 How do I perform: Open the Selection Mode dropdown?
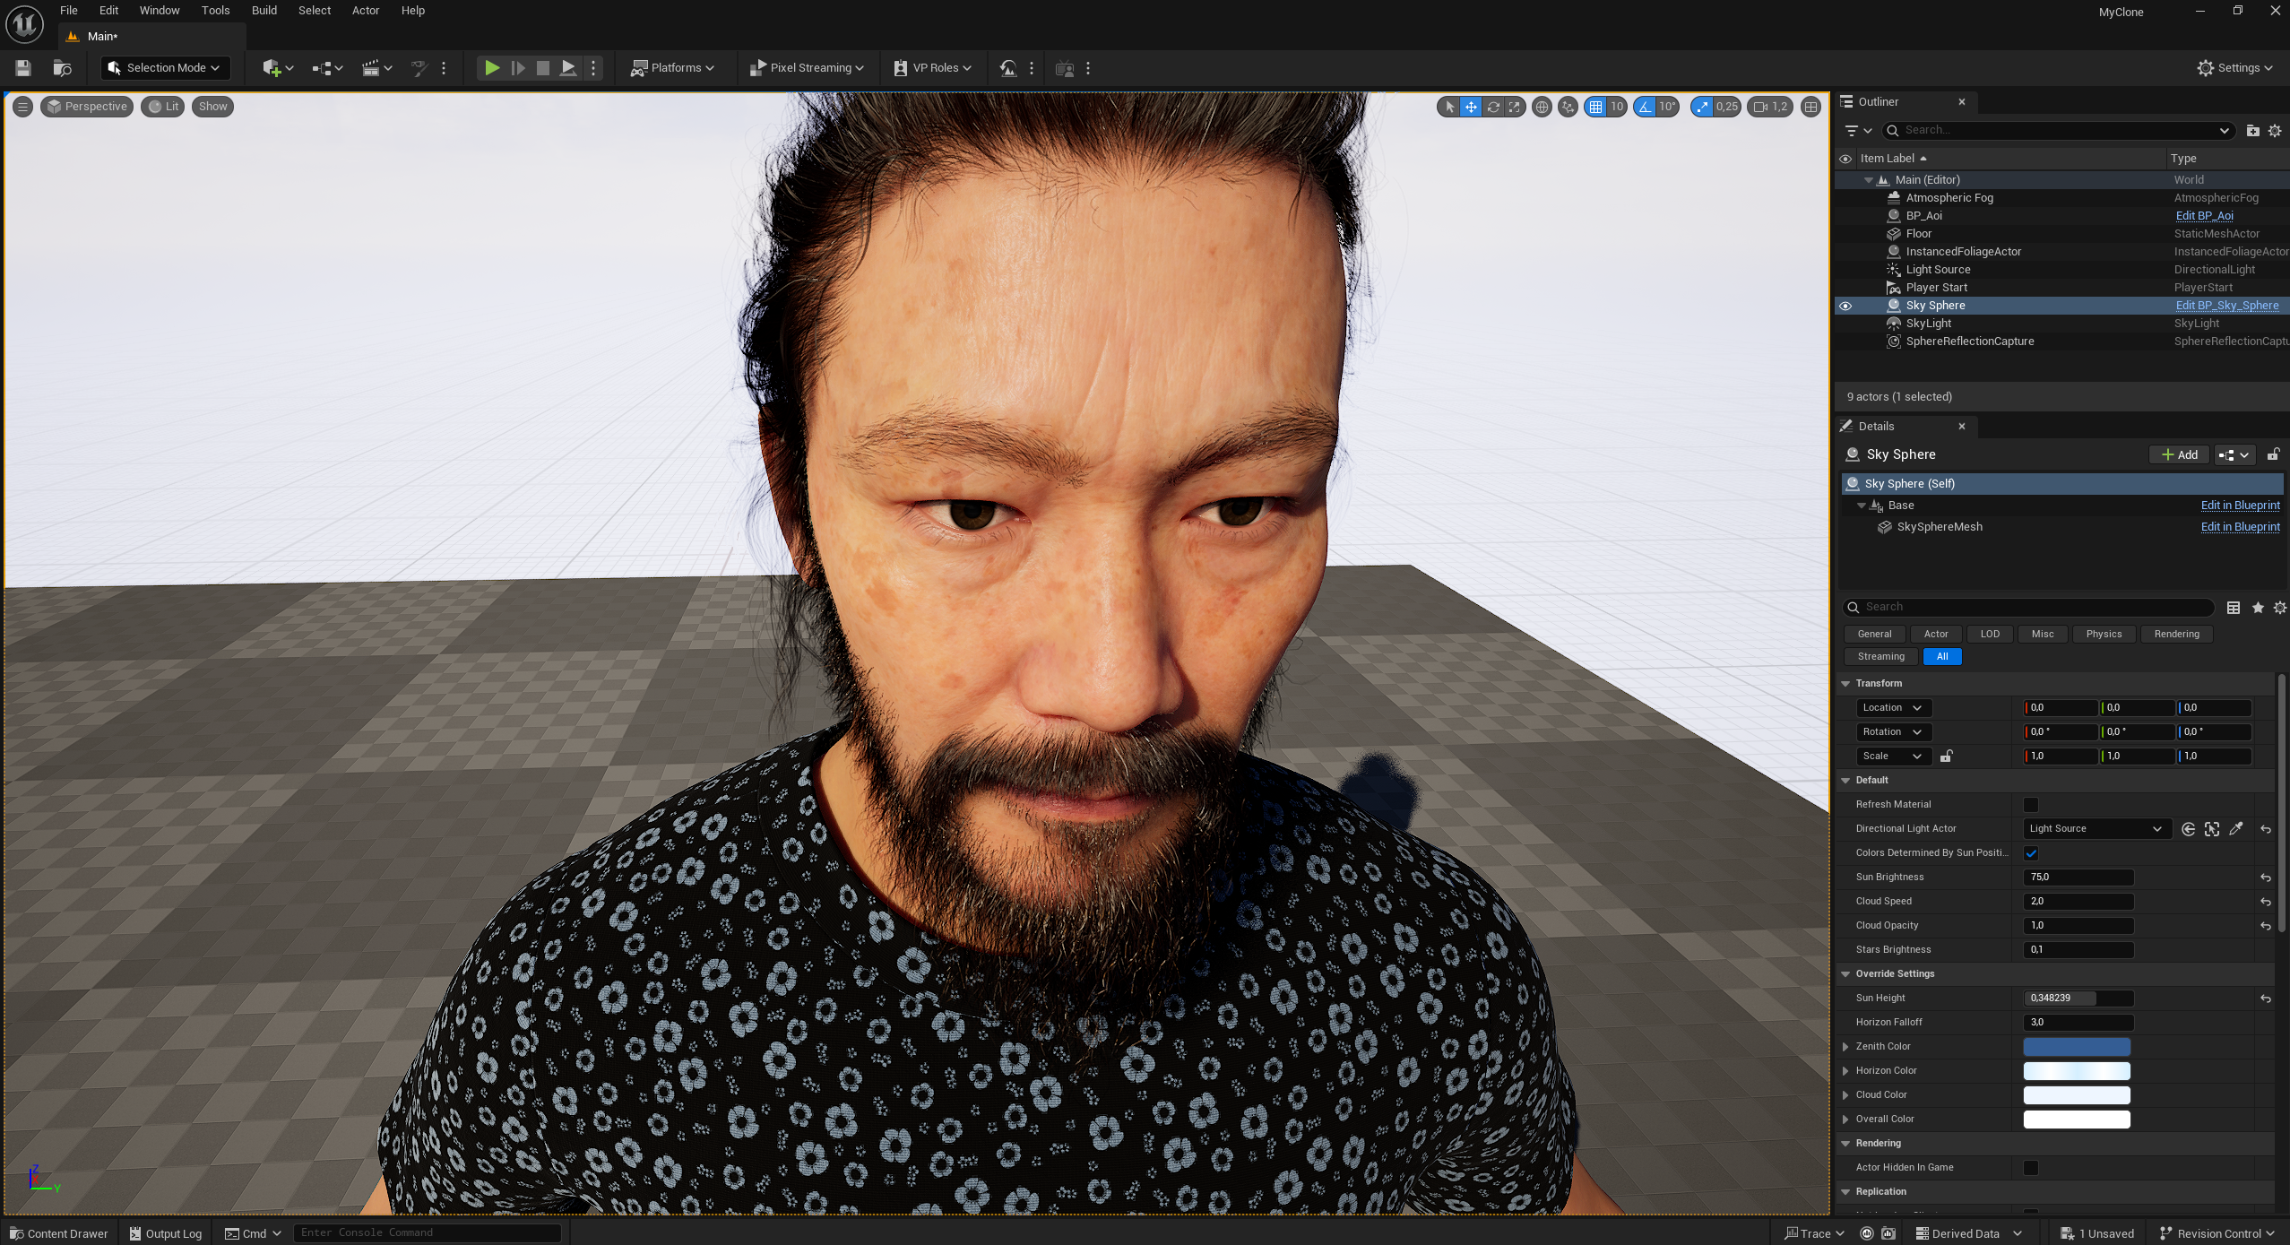[x=166, y=68]
